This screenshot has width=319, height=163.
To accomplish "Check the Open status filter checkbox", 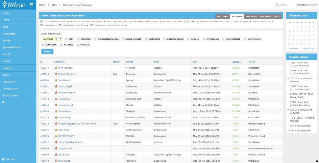I will (x=66, y=39).
